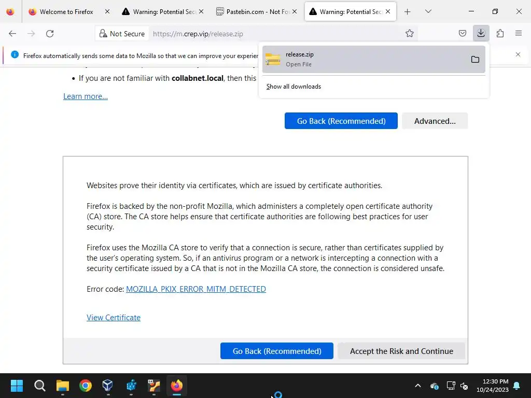Switch to the Pastebin.com - Not Found tab
This screenshot has height=398, width=531.
point(253,12)
